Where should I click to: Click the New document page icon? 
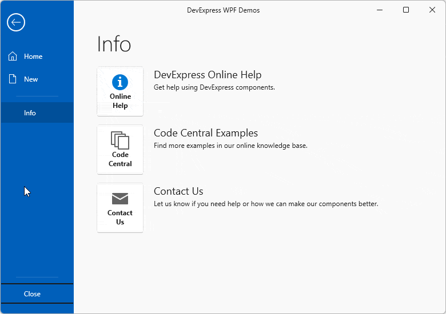point(13,79)
